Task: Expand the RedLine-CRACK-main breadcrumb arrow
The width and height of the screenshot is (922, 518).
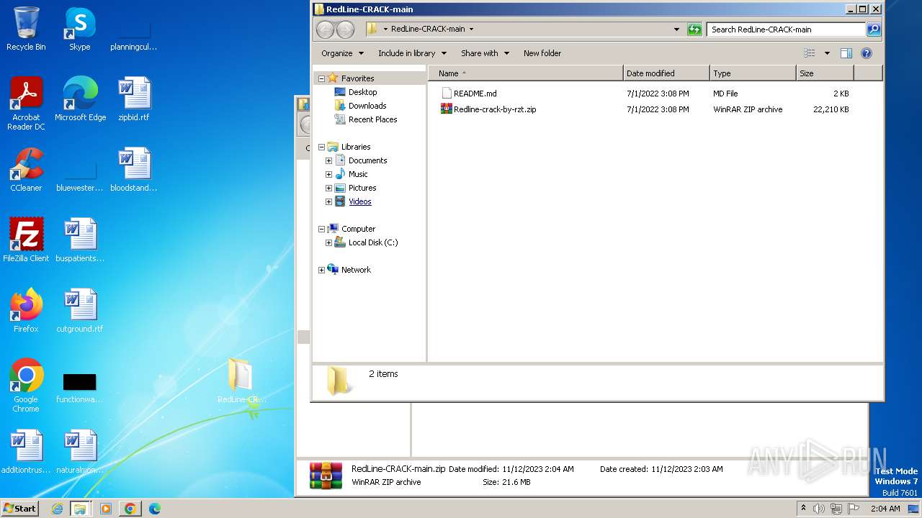Action: (472, 29)
